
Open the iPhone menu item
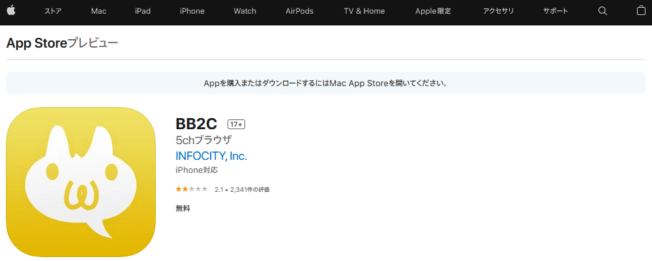[192, 11]
